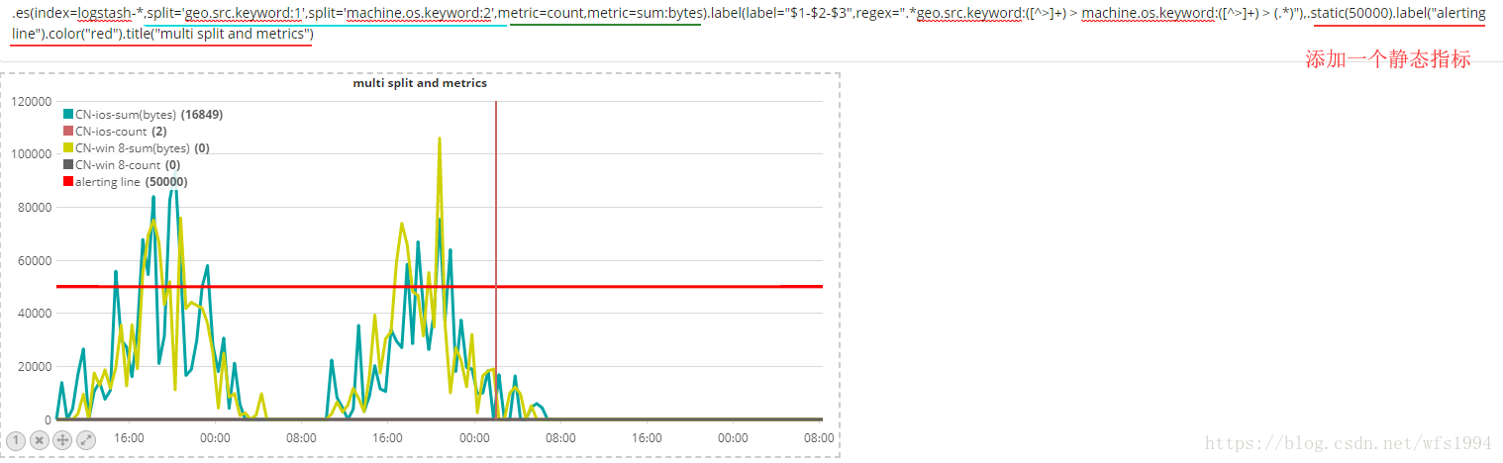The width and height of the screenshot is (1503, 463).
Task: Toggle the CN-win 8-sum(bytes) legend series
Action: tap(136, 147)
